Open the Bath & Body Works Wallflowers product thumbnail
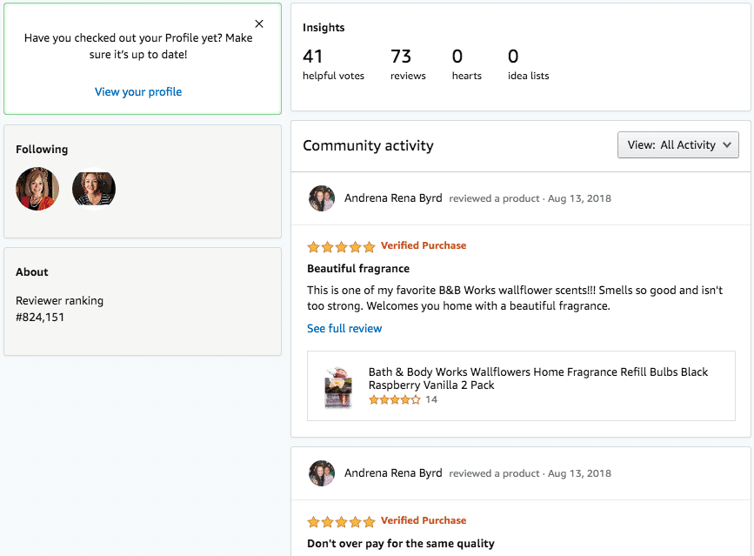Viewport: 754px width, 556px height. click(x=338, y=388)
